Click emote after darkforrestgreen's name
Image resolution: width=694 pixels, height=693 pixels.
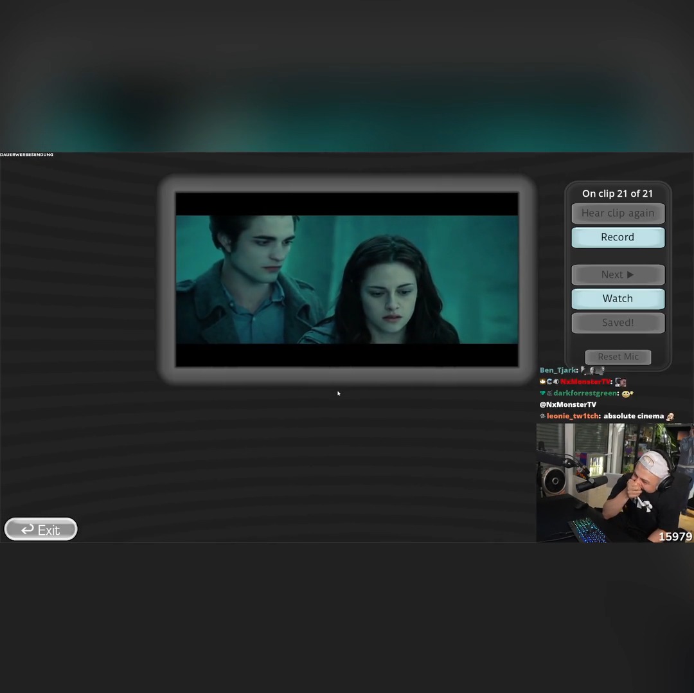click(628, 393)
